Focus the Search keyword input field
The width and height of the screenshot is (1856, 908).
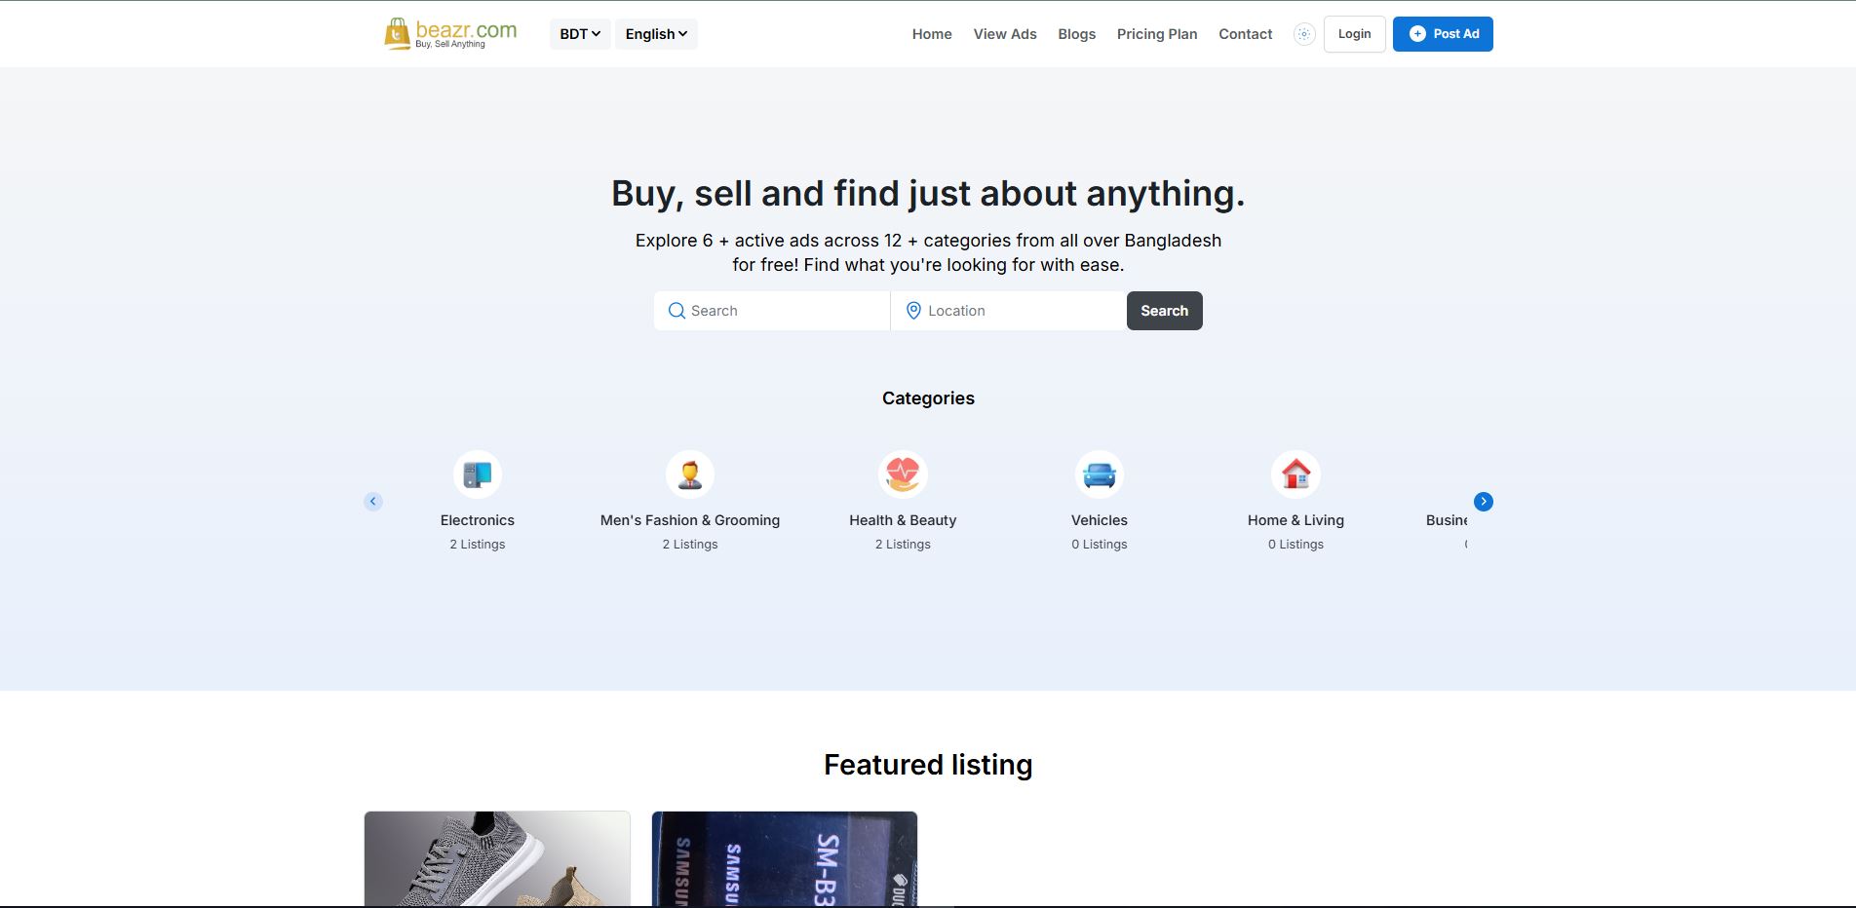[x=772, y=311]
